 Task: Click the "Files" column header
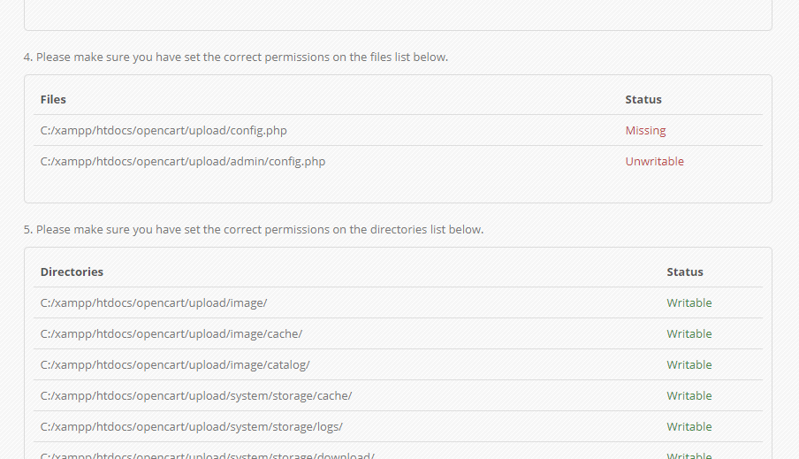[x=53, y=100]
